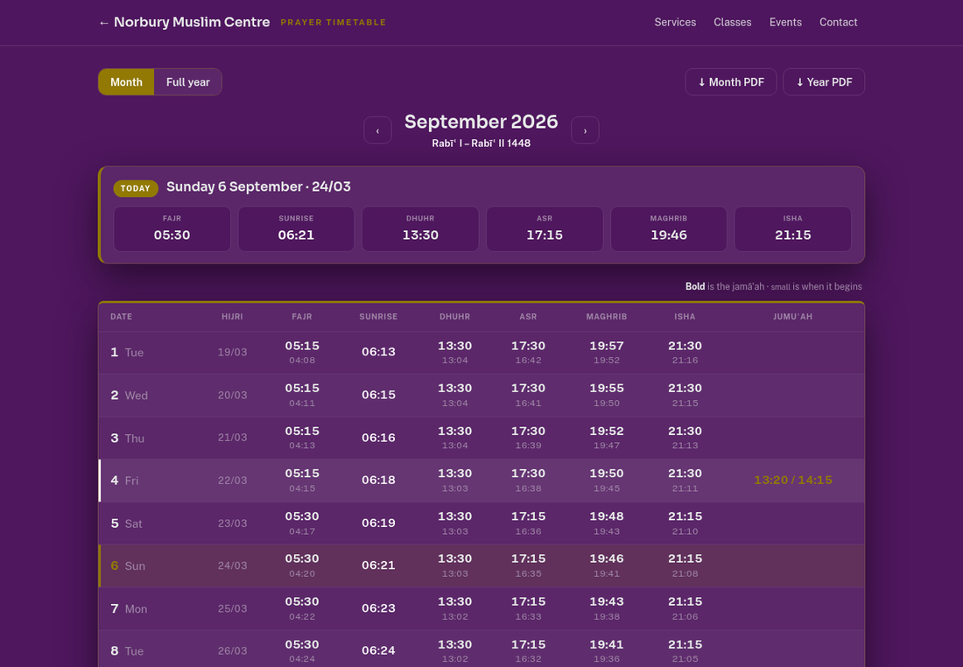Click Maghrib 19:52 on 3 Thu
This screenshot has height=667, width=963.
606,432
